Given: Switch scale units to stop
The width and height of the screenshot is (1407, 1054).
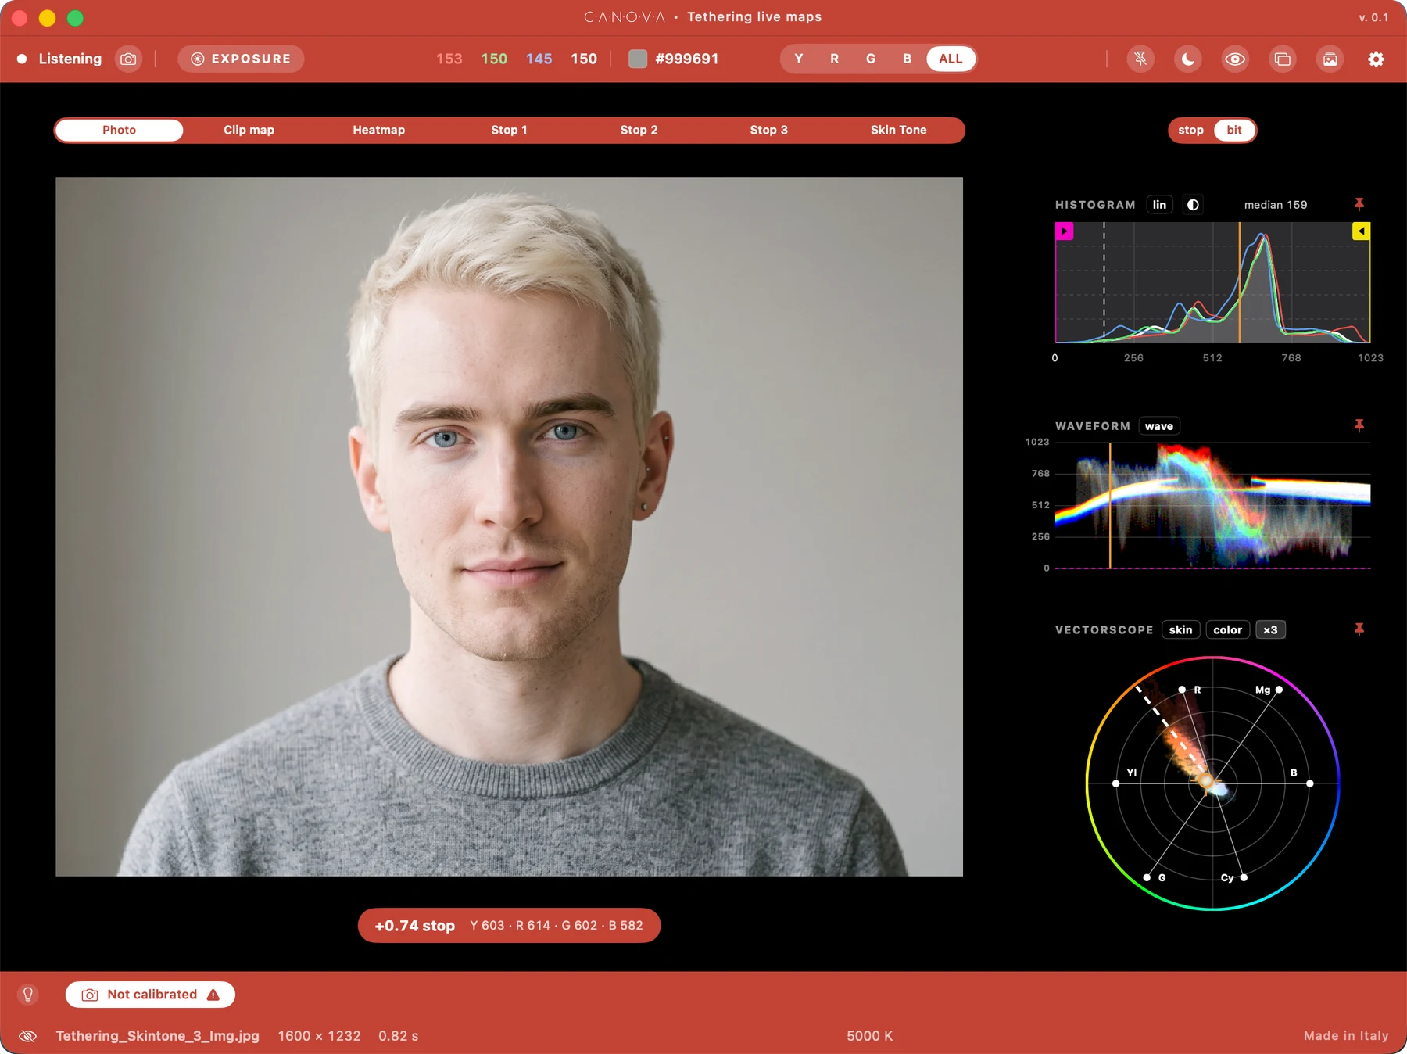Looking at the screenshot, I should tap(1190, 130).
